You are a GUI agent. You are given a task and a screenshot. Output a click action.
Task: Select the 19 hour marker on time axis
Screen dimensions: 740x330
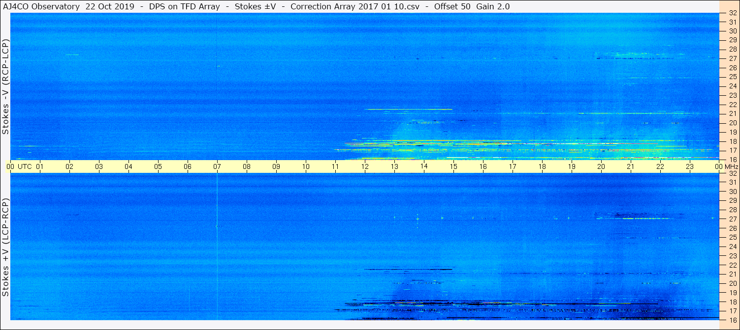pyautogui.click(x=572, y=166)
